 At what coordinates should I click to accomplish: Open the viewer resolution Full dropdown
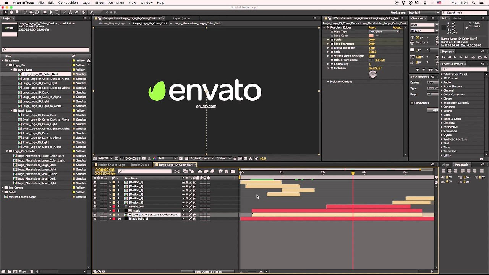point(168,159)
